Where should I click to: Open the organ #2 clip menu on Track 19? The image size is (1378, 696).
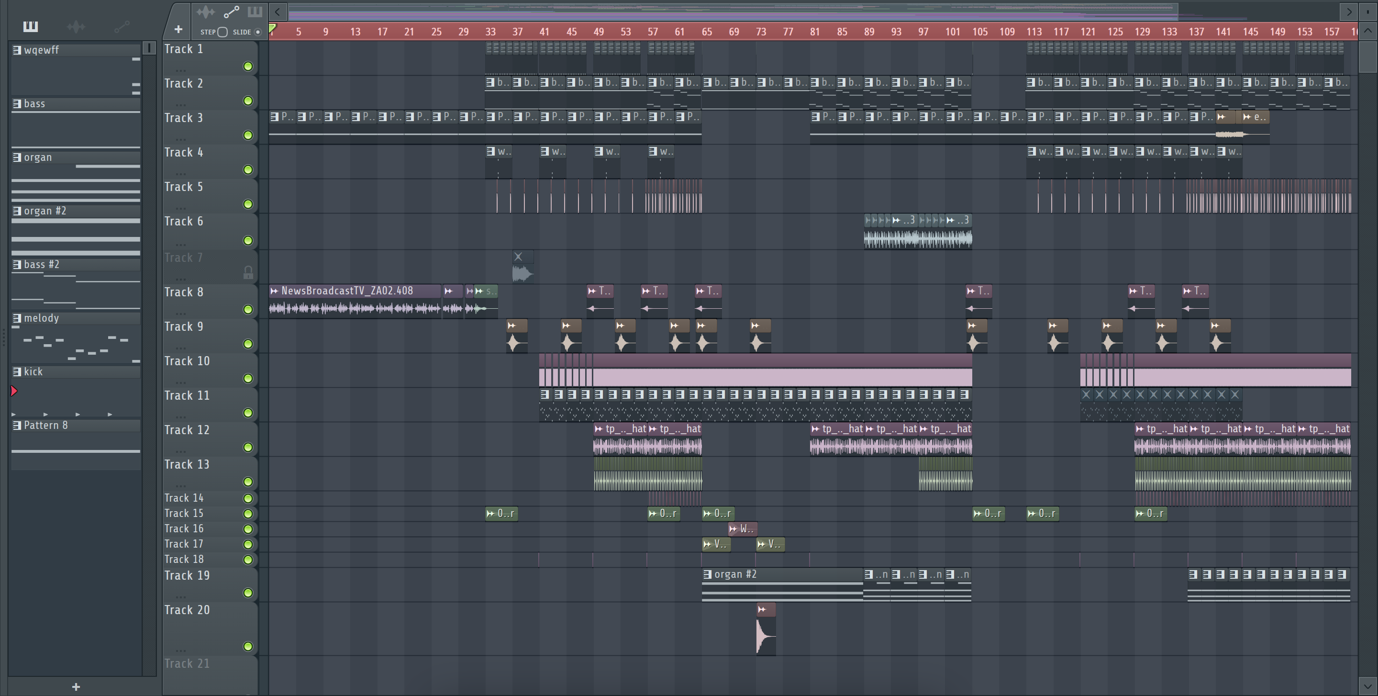tap(707, 574)
